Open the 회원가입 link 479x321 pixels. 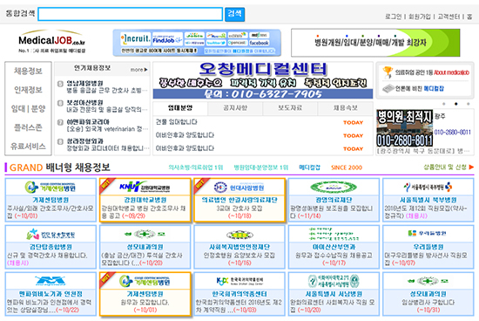pos(420,17)
